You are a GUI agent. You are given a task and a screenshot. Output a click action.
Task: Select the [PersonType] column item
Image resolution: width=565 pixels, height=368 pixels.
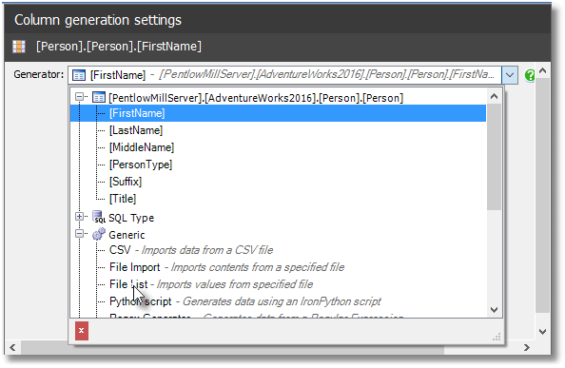141,165
